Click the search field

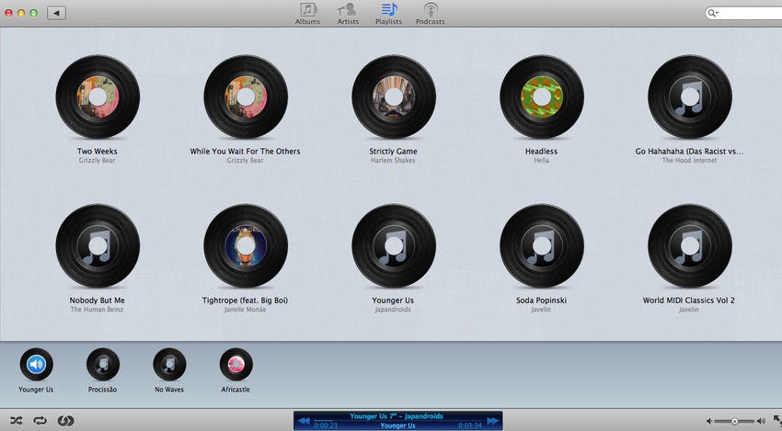(x=747, y=13)
